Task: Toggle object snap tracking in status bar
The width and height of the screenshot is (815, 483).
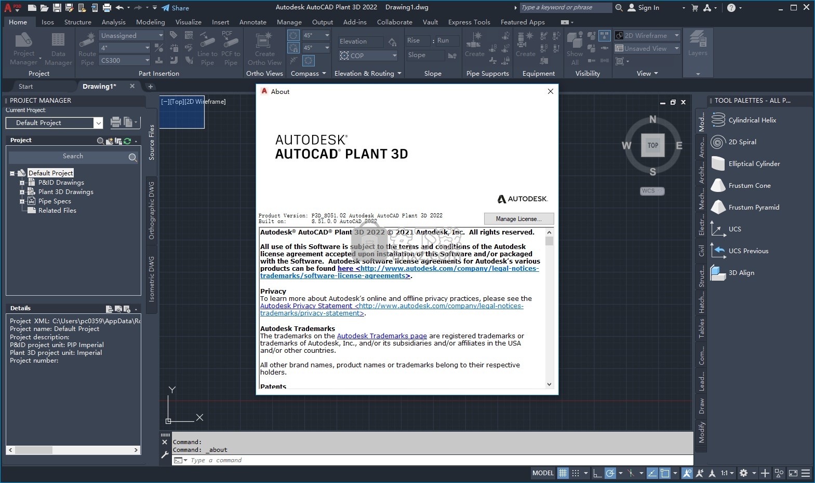Action: (x=652, y=473)
